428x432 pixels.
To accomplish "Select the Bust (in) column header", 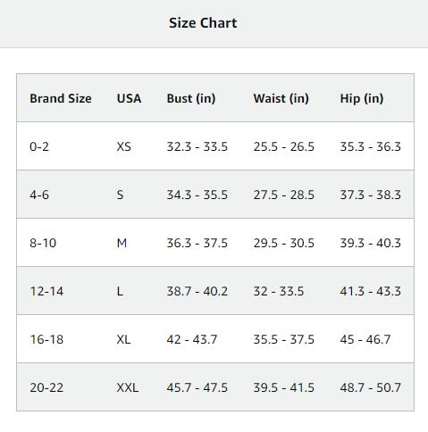I will 191,98.
